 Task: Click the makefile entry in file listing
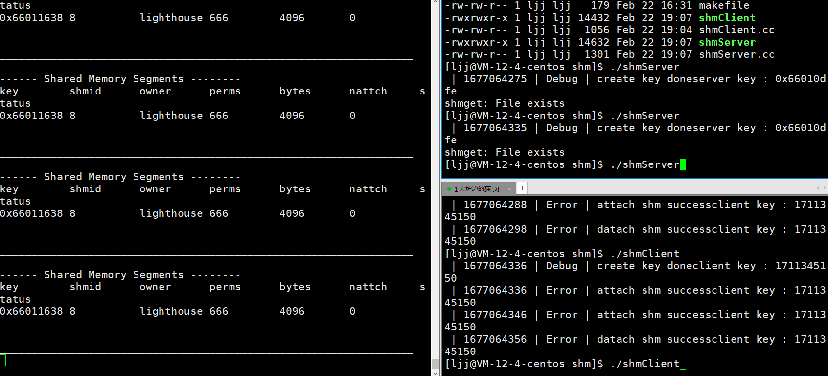click(x=724, y=5)
